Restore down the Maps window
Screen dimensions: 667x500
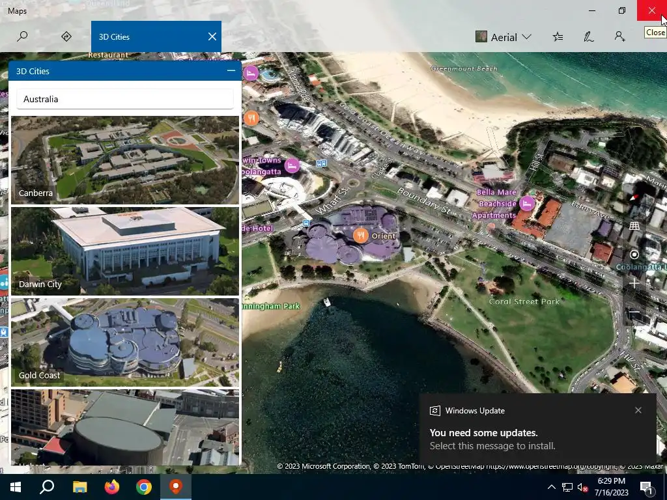622,10
